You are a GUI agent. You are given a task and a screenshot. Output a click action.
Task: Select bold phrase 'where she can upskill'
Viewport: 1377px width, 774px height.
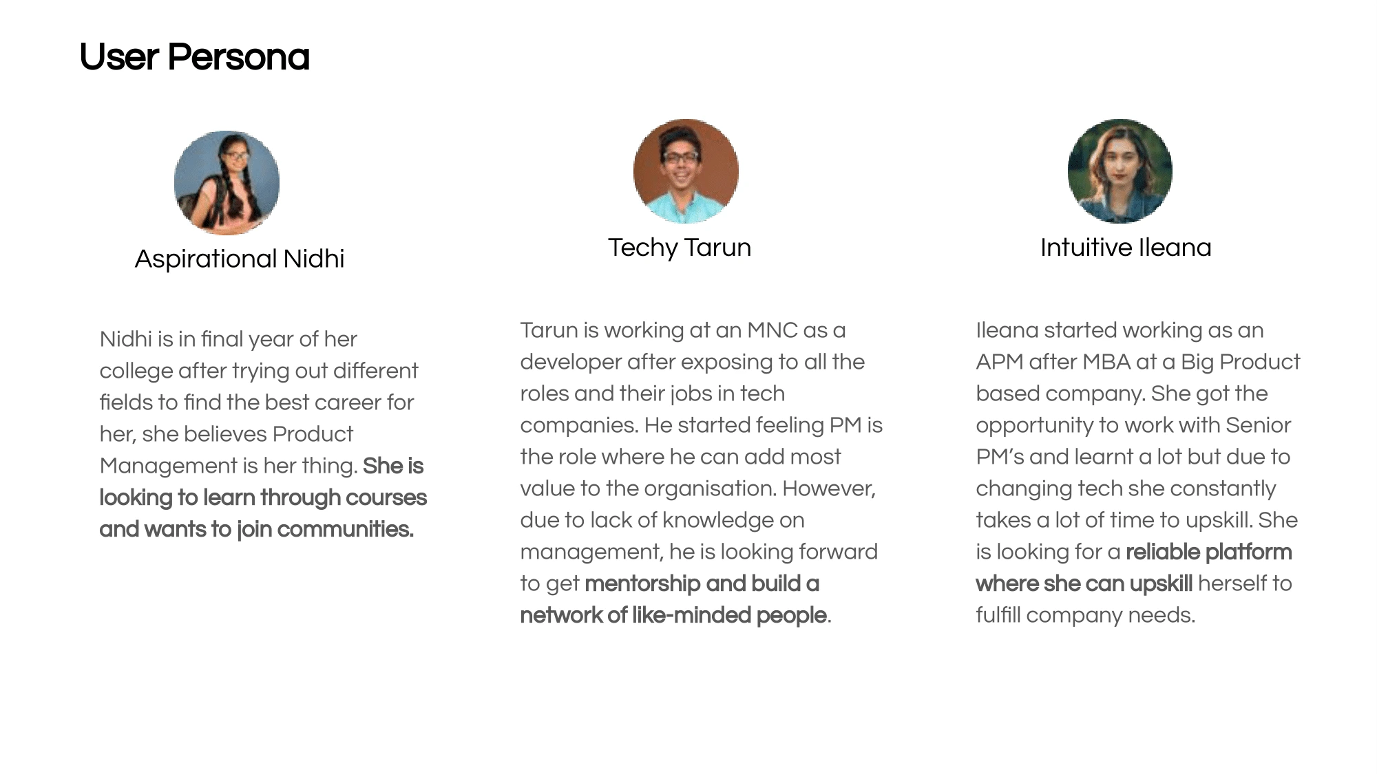pos(1084,583)
